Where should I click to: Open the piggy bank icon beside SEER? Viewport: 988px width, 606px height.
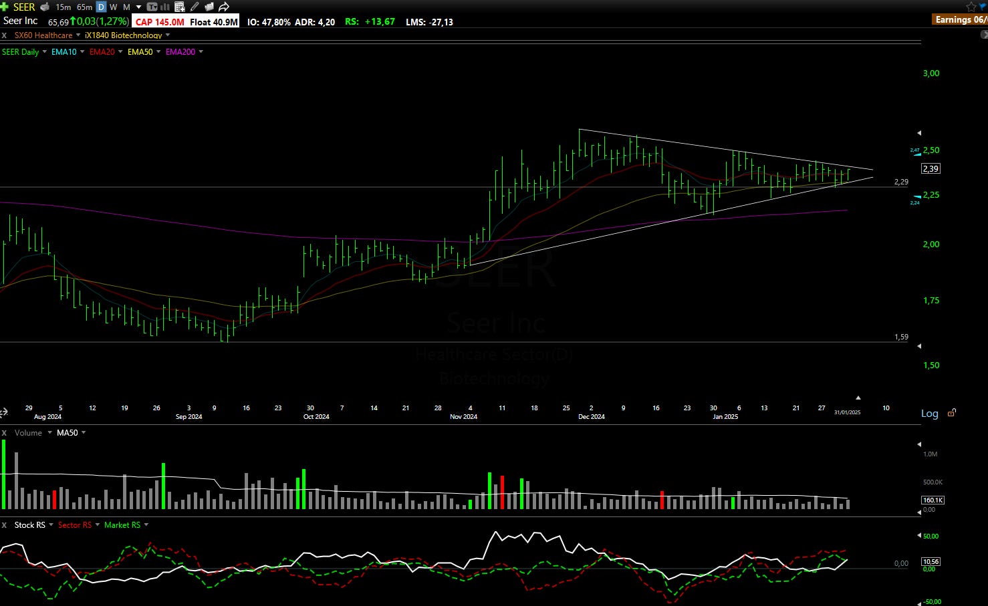(45, 7)
